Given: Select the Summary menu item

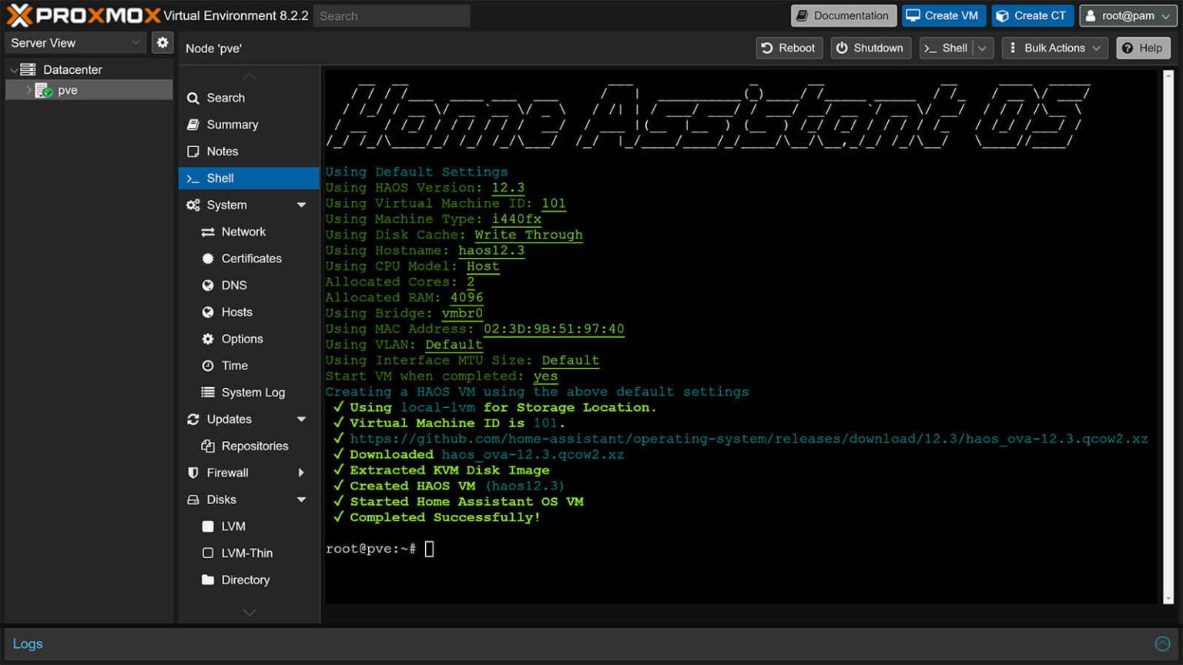Looking at the screenshot, I should (231, 124).
